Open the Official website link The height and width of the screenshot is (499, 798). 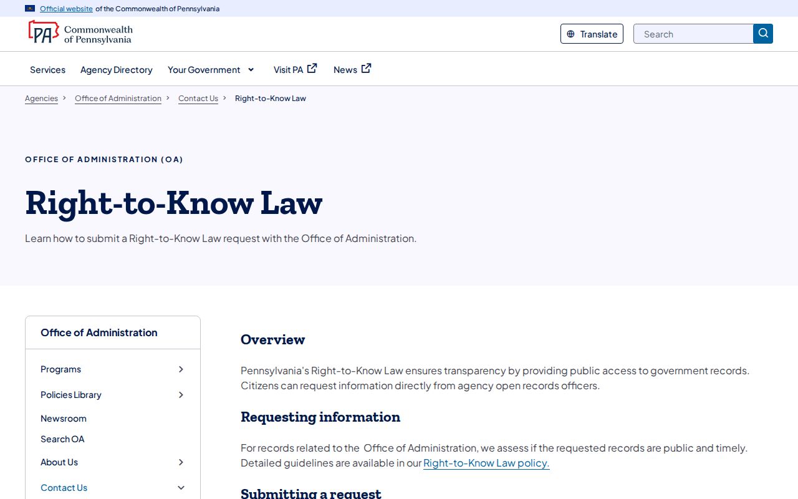(x=66, y=9)
